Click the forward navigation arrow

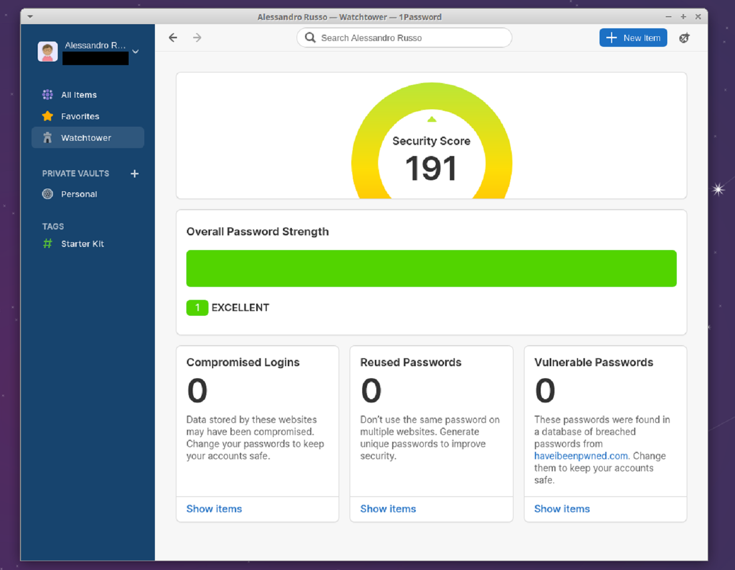tap(197, 37)
